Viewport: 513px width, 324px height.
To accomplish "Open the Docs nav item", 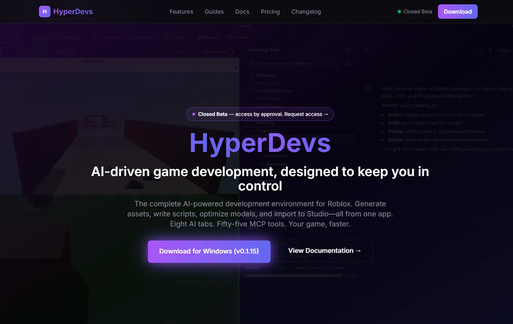I will point(242,12).
